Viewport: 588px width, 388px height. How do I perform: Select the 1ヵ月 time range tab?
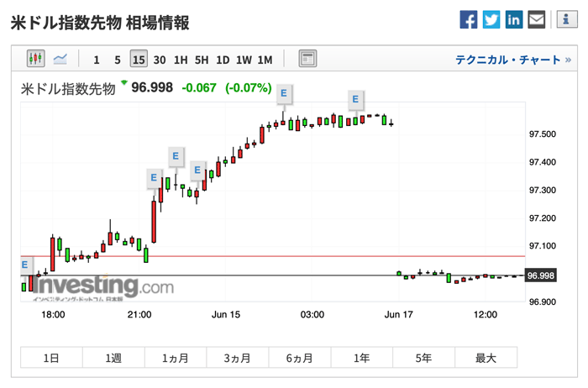coord(176,358)
